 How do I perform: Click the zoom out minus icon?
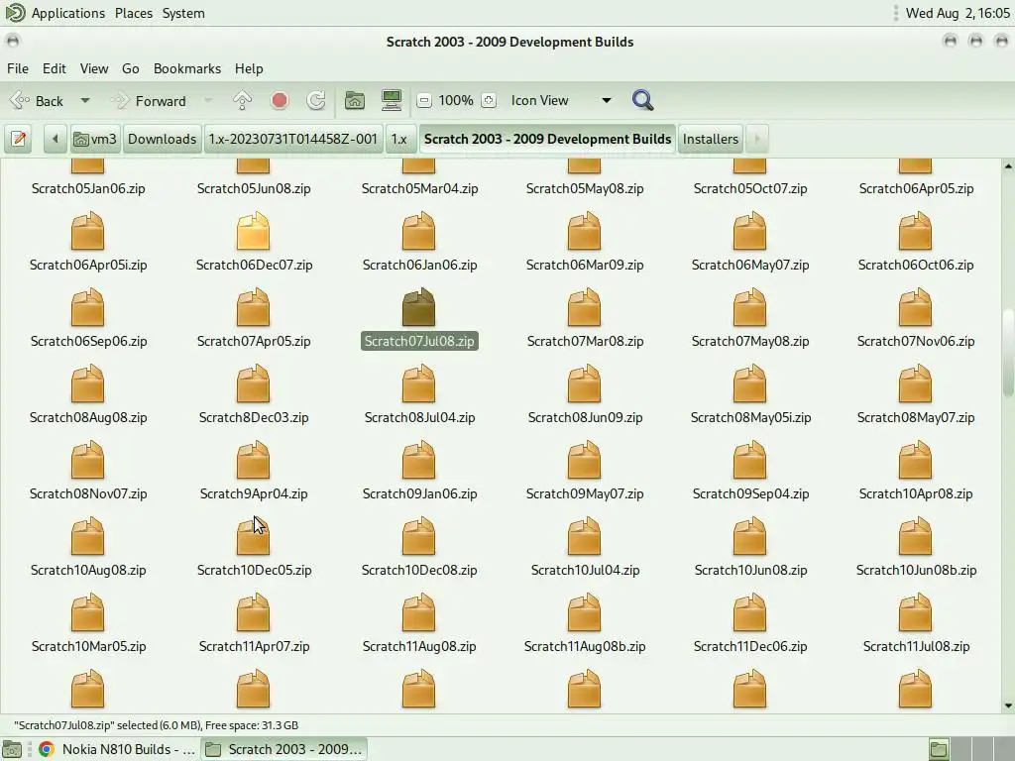point(424,100)
